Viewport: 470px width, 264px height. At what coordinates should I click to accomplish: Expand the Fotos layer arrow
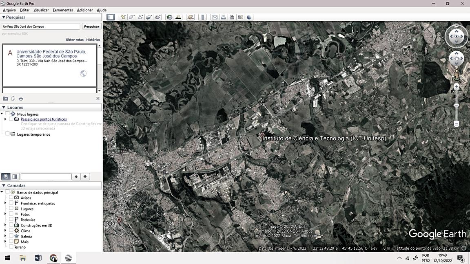pyautogui.click(x=5, y=214)
